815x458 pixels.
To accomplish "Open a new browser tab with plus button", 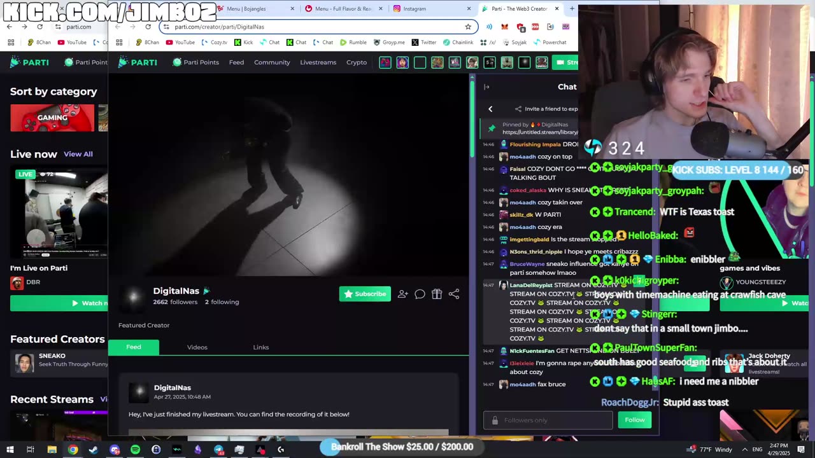I will pos(572,9).
